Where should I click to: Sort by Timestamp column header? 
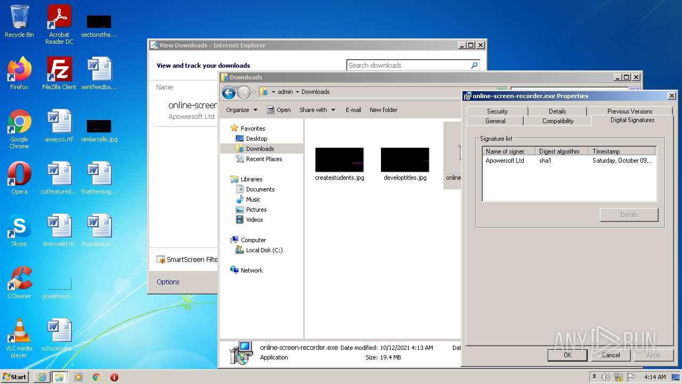pos(622,151)
